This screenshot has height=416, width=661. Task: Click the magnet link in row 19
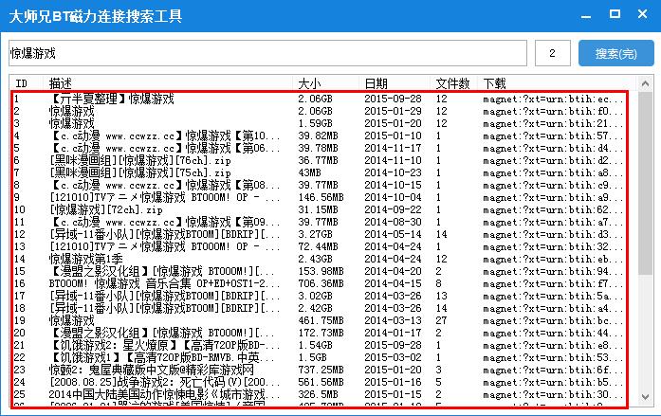pos(552,320)
